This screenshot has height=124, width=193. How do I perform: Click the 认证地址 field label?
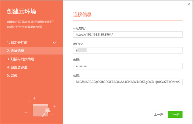[x=79, y=28]
